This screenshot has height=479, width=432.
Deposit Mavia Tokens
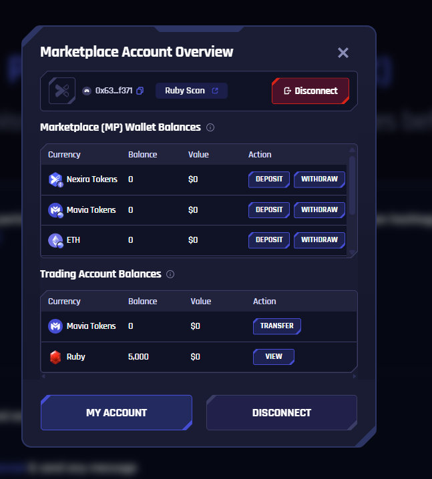point(269,210)
